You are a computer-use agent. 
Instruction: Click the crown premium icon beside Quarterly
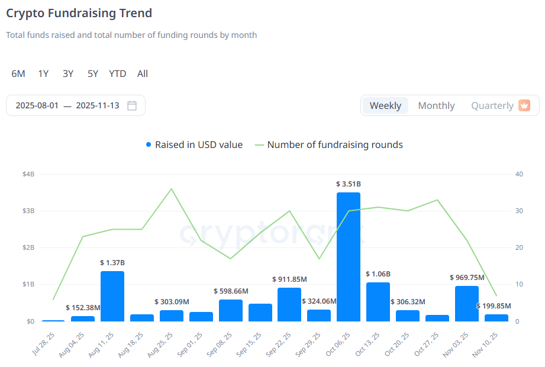pyautogui.click(x=524, y=105)
